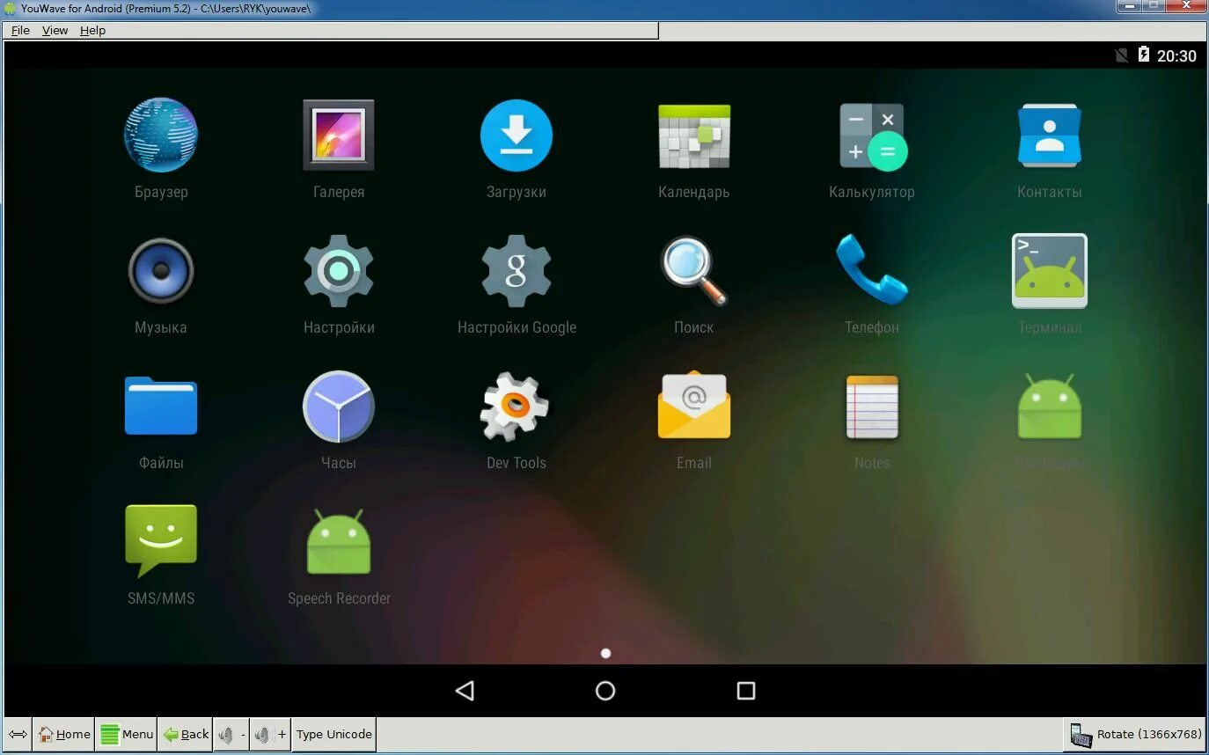
Task: Open the File menu
Action: pos(20,30)
